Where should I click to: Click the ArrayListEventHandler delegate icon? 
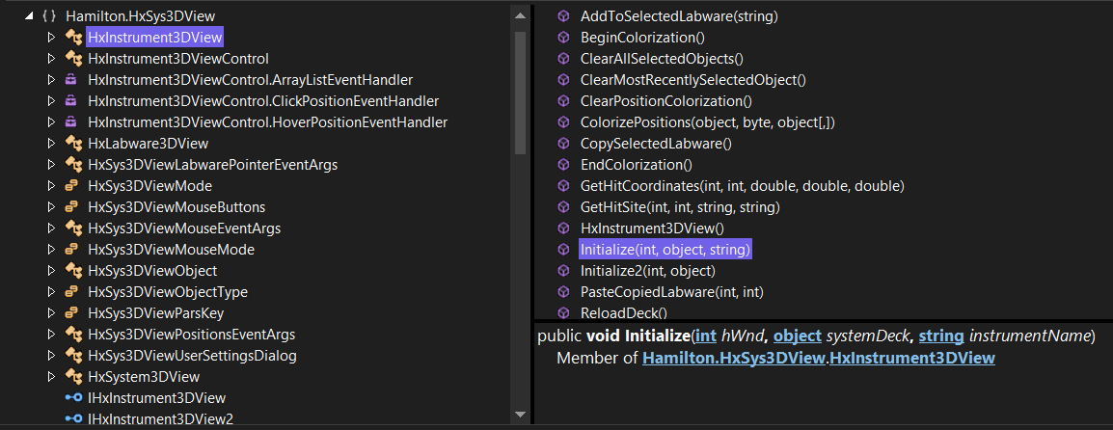71,79
